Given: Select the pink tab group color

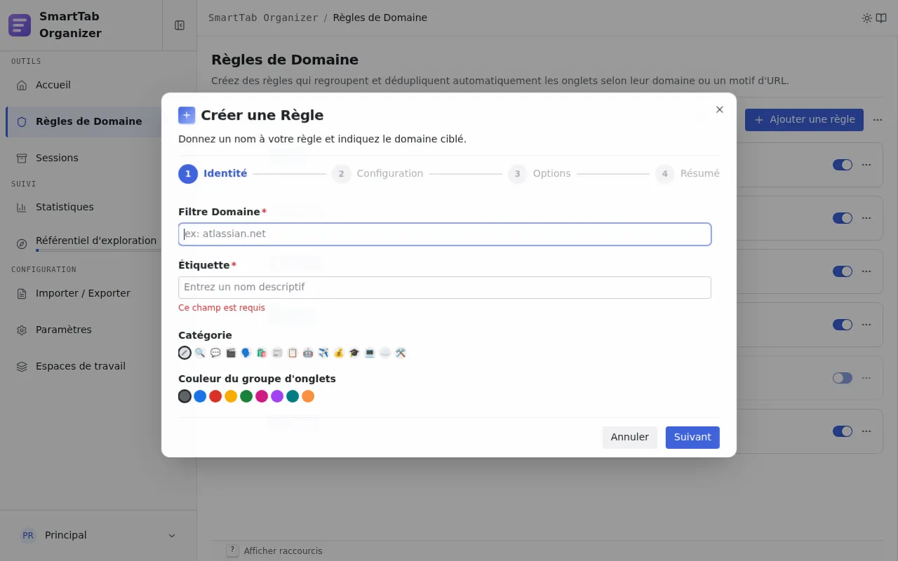Looking at the screenshot, I should point(262,396).
